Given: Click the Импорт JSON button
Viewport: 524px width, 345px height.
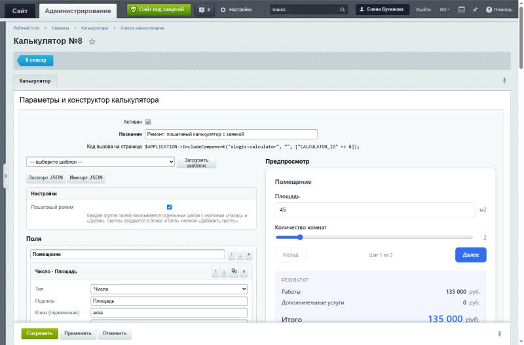Looking at the screenshot, I should click(x=86, y=177).
